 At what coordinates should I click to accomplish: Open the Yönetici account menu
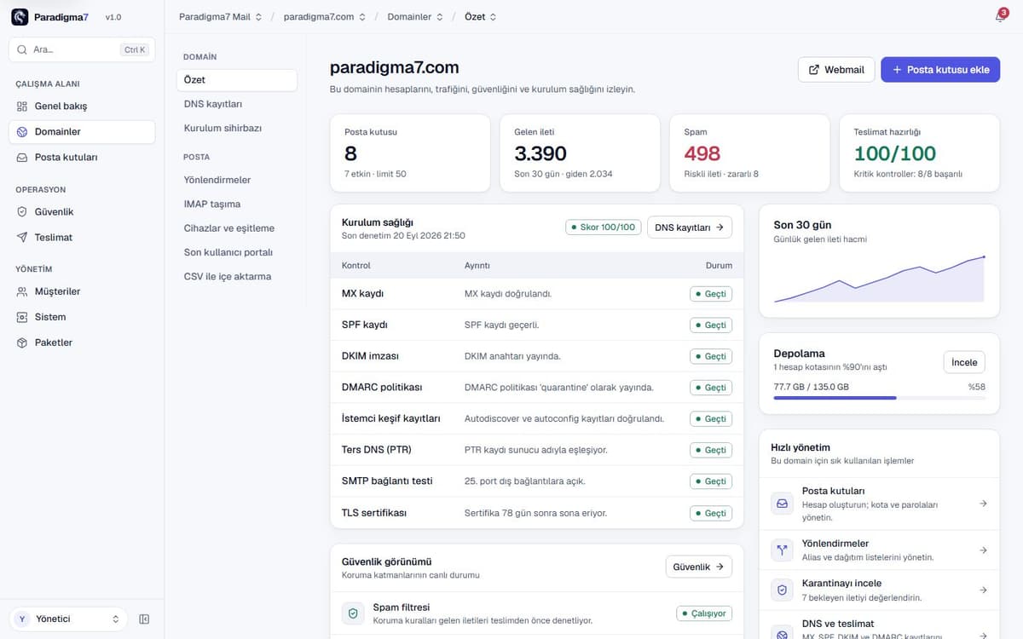point(68,619)
